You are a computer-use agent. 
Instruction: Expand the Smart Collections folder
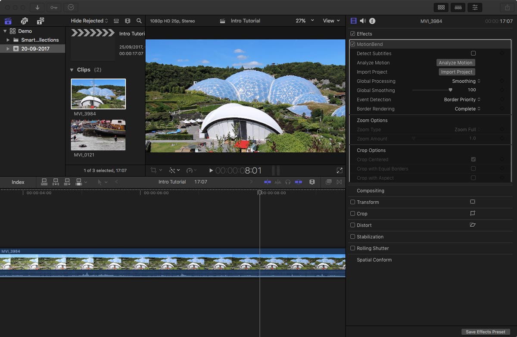[8, 40]
